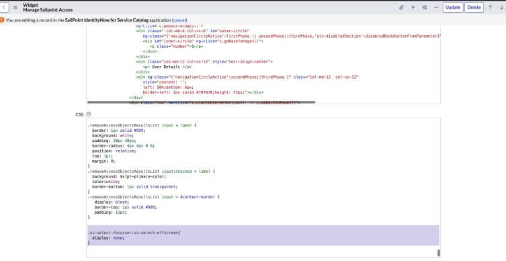Open the CSS field help icon

[89, 114]
